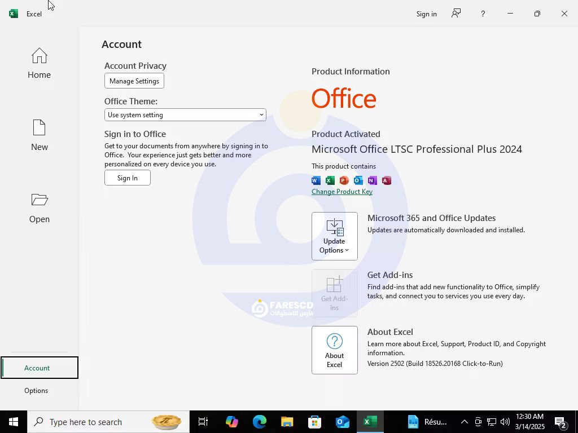Image resolution: width=578 pixels, height=433 pixels.
Task: Click the Excel logo in title bar
Action: pyautogui.click(x=14, y=14)
